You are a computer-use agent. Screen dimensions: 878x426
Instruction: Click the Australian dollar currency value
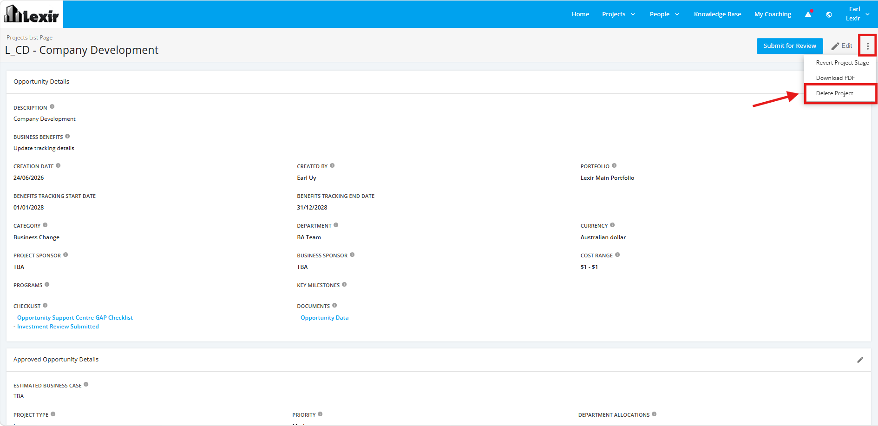click(603, 237)
